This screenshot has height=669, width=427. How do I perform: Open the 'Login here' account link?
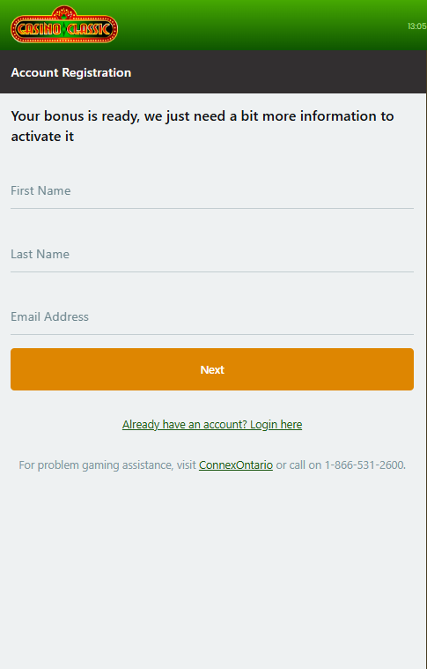(x=276, y=425)
